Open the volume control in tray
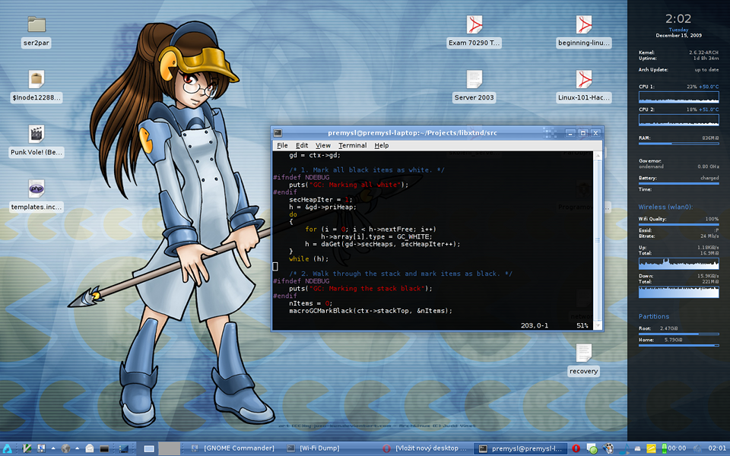The width and height of the screenshot is (730, 456). [x=697, y=448]
